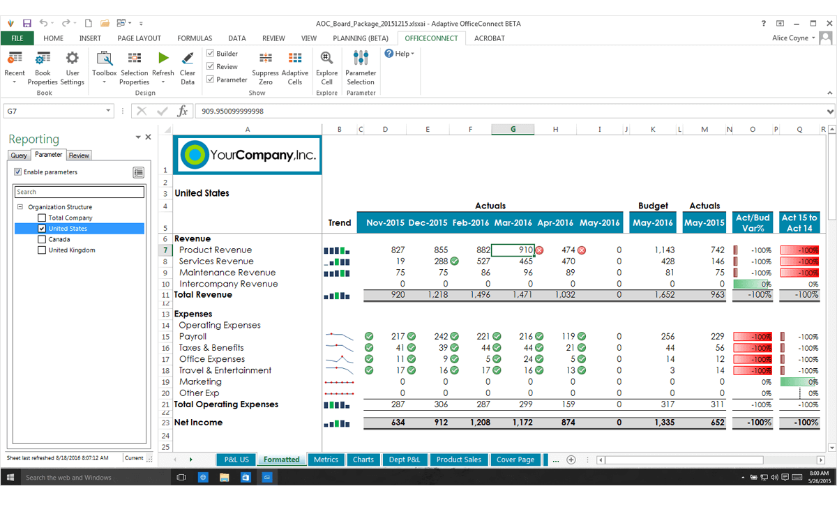Open the Undo history dropdown arrow
Viewport: 837px width, 532px height.
(x=53, y=23)
